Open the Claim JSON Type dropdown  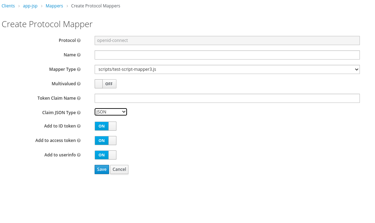click(110, 111)
